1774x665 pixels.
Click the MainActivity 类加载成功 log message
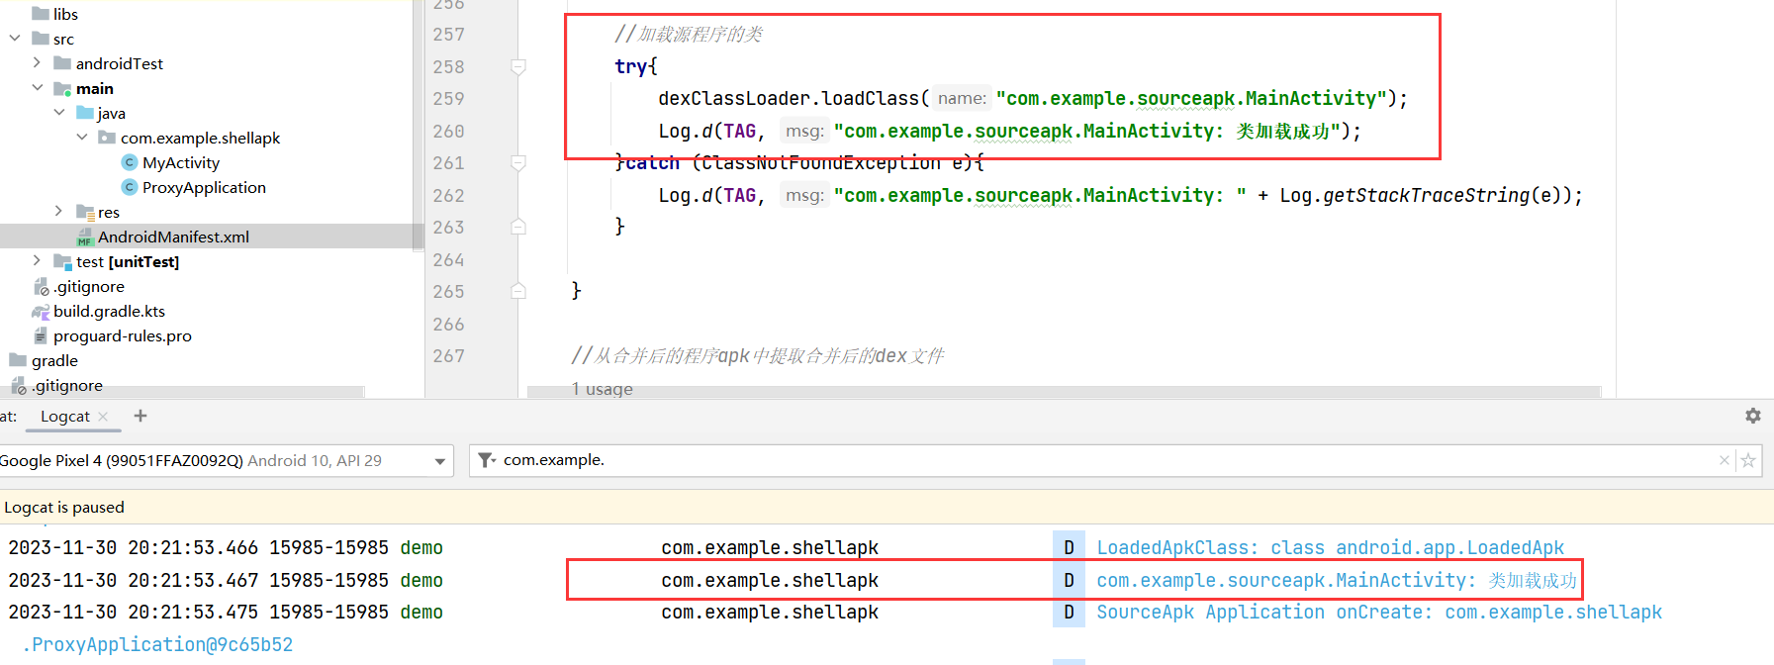pos(1337,580)
